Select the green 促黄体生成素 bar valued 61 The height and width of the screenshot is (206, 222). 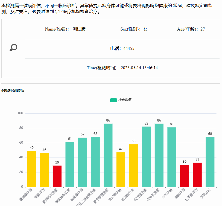(70, 164)
